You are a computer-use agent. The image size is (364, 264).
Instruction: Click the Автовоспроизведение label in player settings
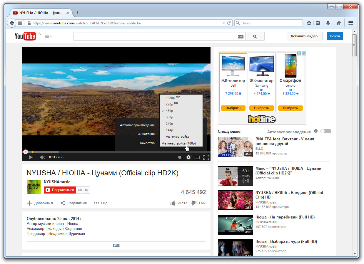137,125
